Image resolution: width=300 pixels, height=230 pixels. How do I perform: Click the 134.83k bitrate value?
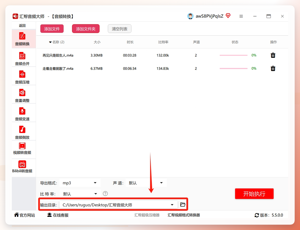[x=163, y=69]
